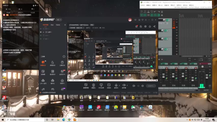Add a 手机投屏 phone mirroring source

101,86
